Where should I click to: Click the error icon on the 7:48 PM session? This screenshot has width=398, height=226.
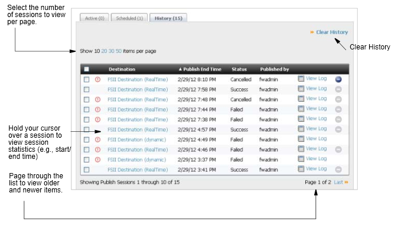coord(97,99)
